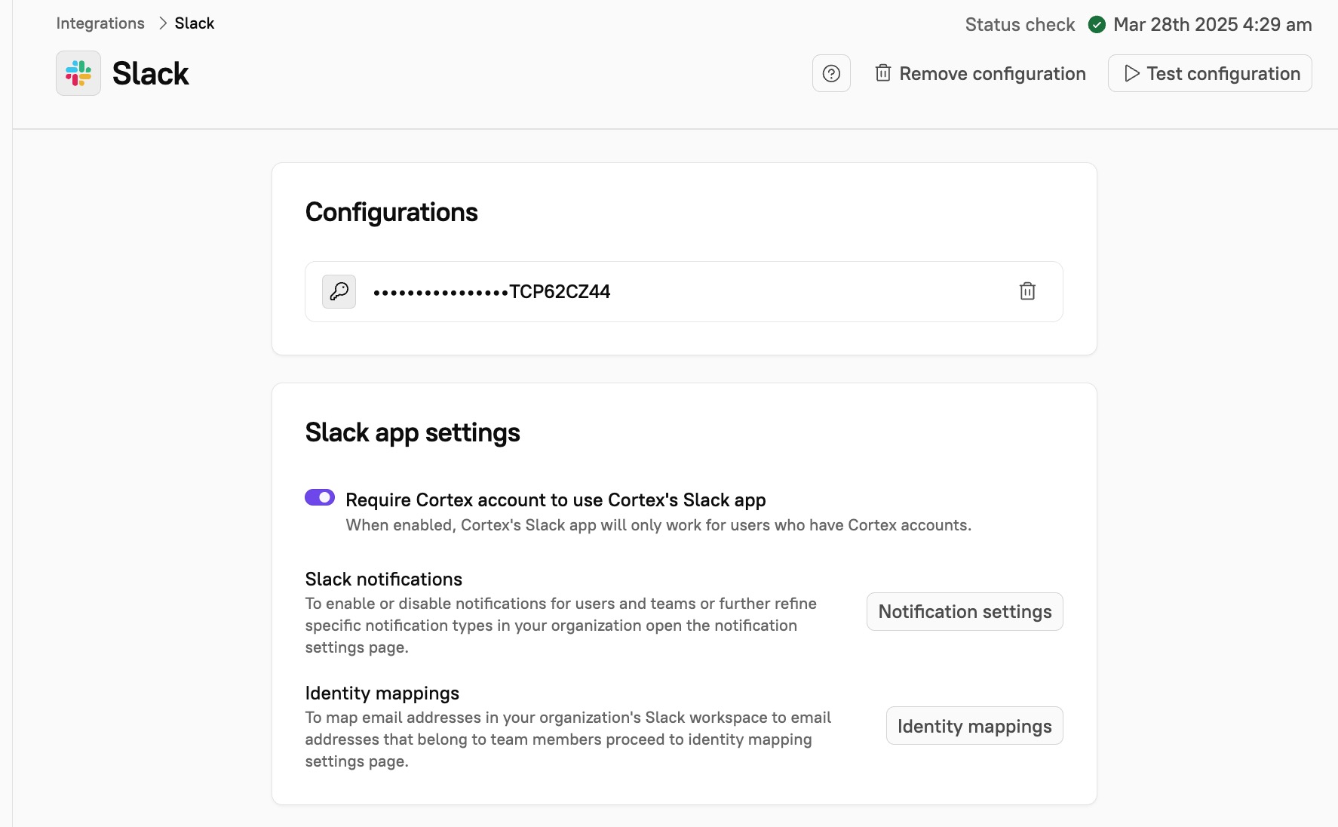
Task: Select the key icon on the API token row
Action: click(x=338, y=291)
